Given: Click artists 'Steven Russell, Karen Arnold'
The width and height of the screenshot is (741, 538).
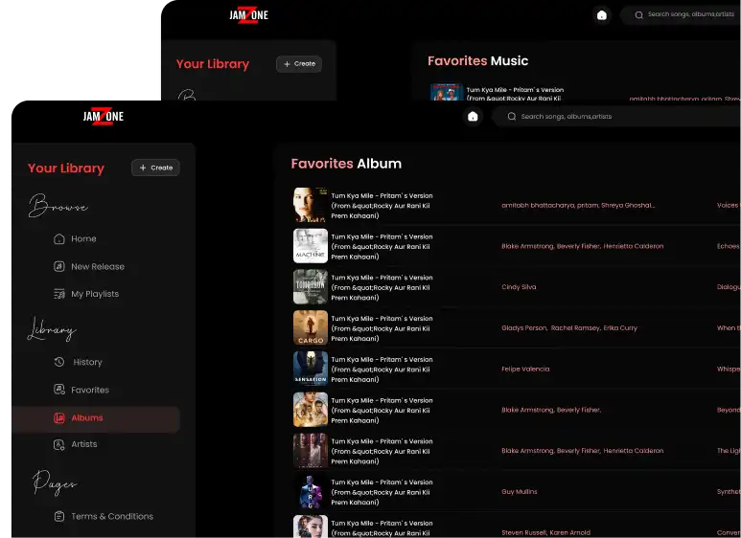Looking at the screenshot, I should [545, 533].
